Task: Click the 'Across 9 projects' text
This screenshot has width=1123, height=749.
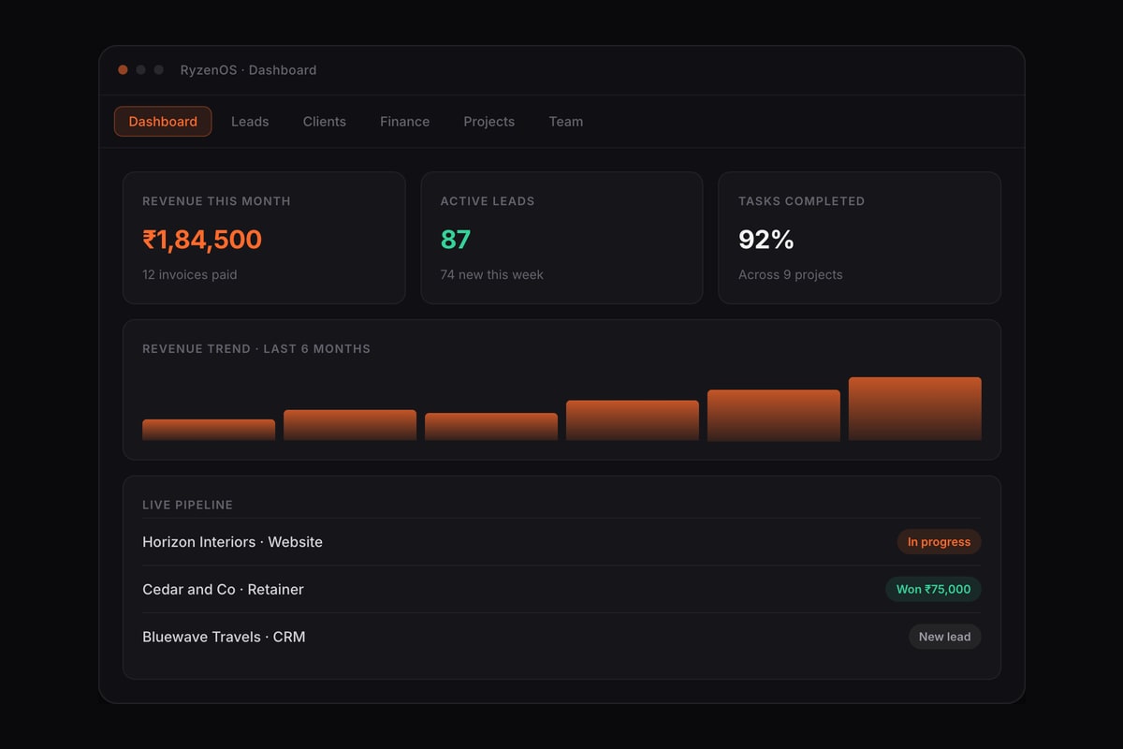Action: pos(791,274)
